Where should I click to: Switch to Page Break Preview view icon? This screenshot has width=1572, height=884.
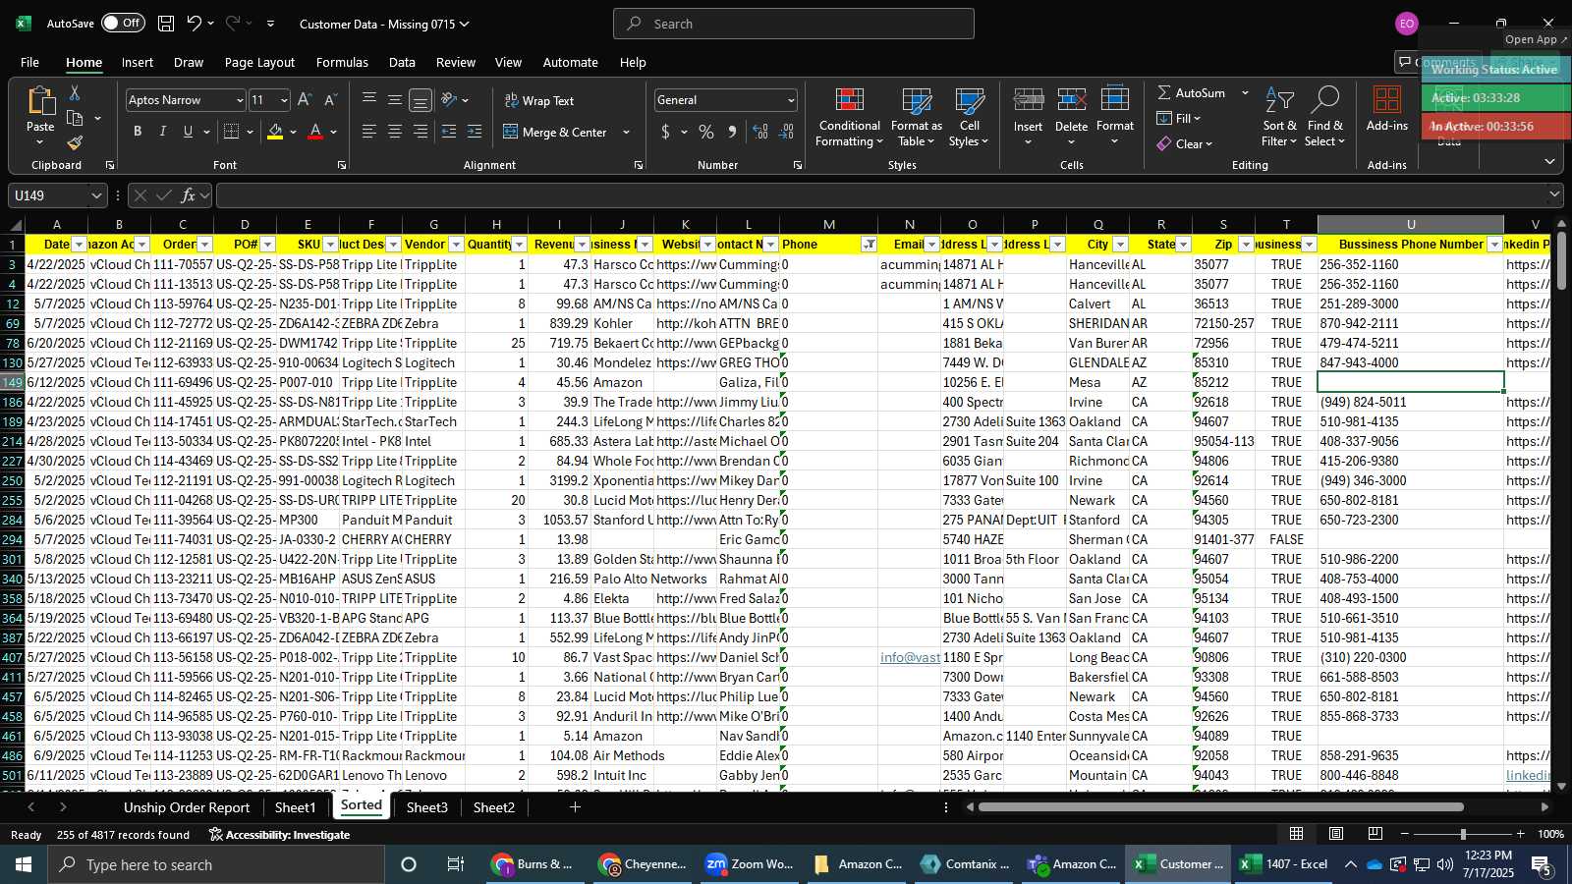[x=1375, y=834]
